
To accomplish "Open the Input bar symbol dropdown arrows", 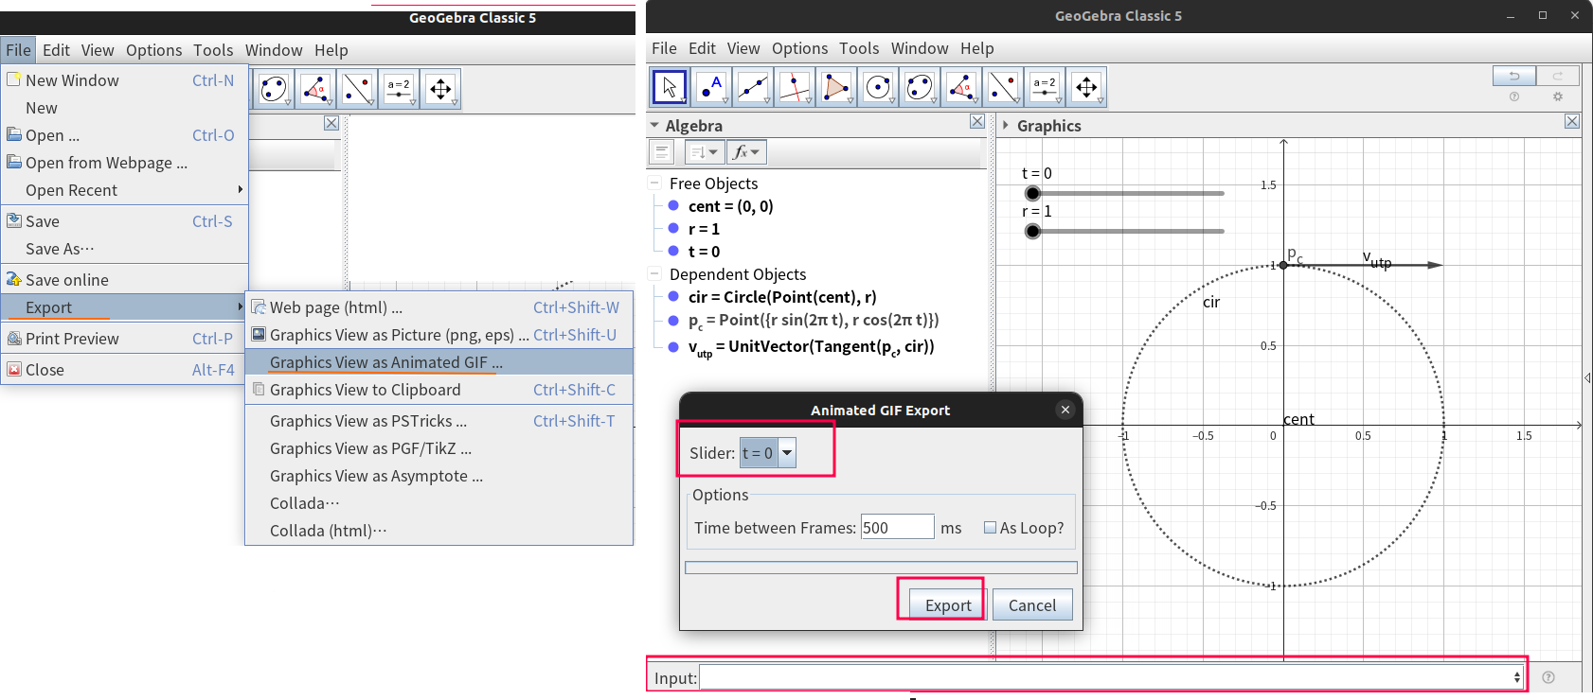I will coord(1516,677).
